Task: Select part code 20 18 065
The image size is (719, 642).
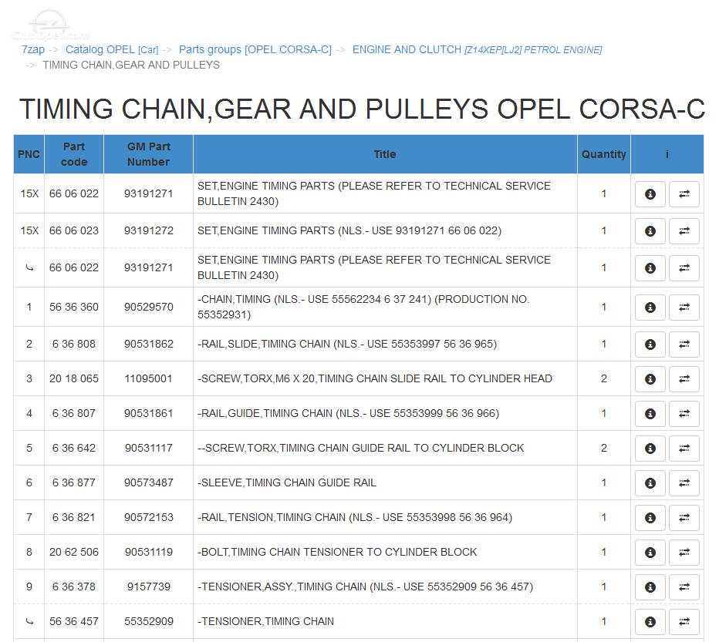Action: tap(74, 378)
